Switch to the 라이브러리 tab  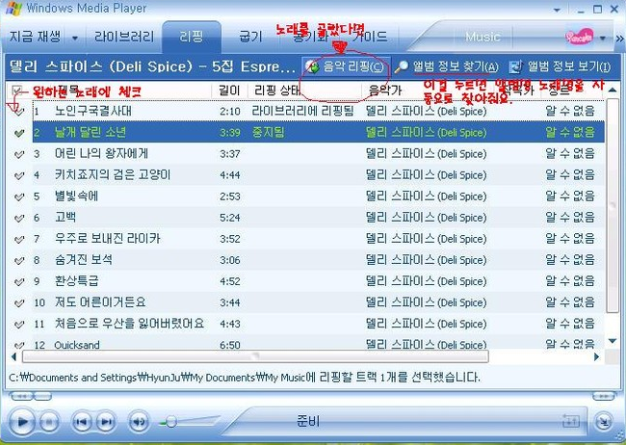click(124, 37)
